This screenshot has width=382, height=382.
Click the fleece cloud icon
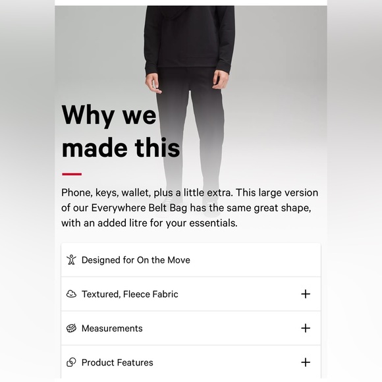tap(71, 294)
